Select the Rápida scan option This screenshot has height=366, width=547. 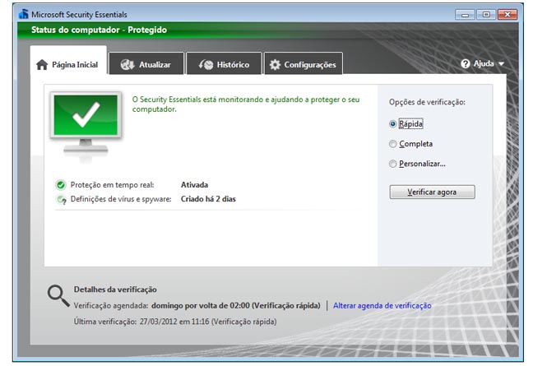tap(393, 123)
